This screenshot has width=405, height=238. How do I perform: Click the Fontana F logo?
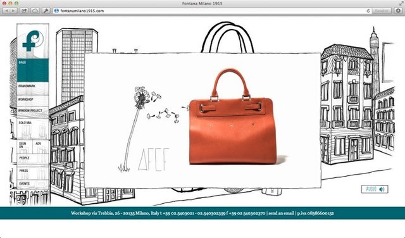(x=33, y=41)
